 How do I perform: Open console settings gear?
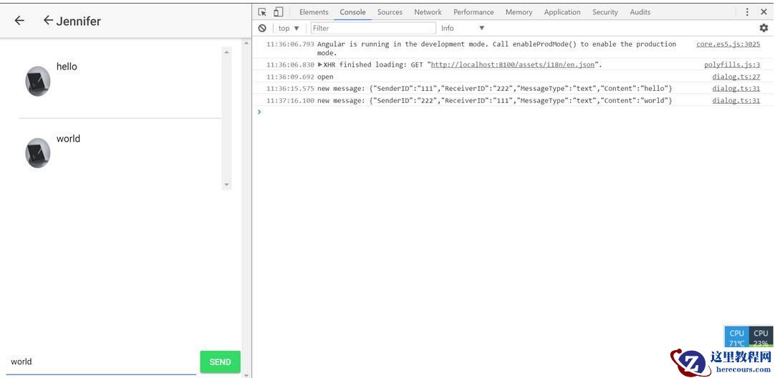click(764, 28)
